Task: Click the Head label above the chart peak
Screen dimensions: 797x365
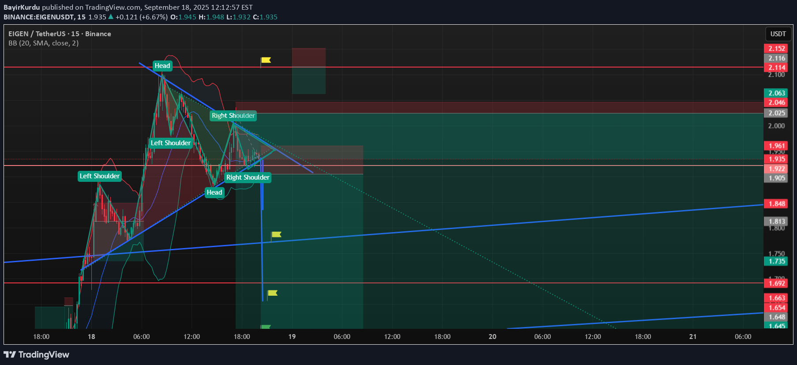Action: [x=162, y=66]
